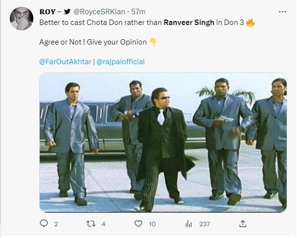Click the bold "Ranveer Singh" text
The height and width of the screenshot is (238, 297).
[x=189, y=23]
